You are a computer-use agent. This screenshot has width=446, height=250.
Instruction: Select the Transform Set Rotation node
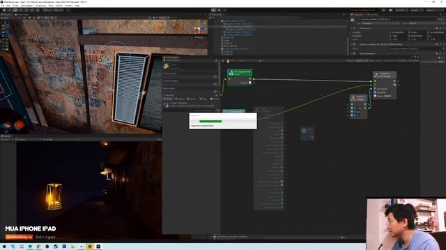(385, 85)
